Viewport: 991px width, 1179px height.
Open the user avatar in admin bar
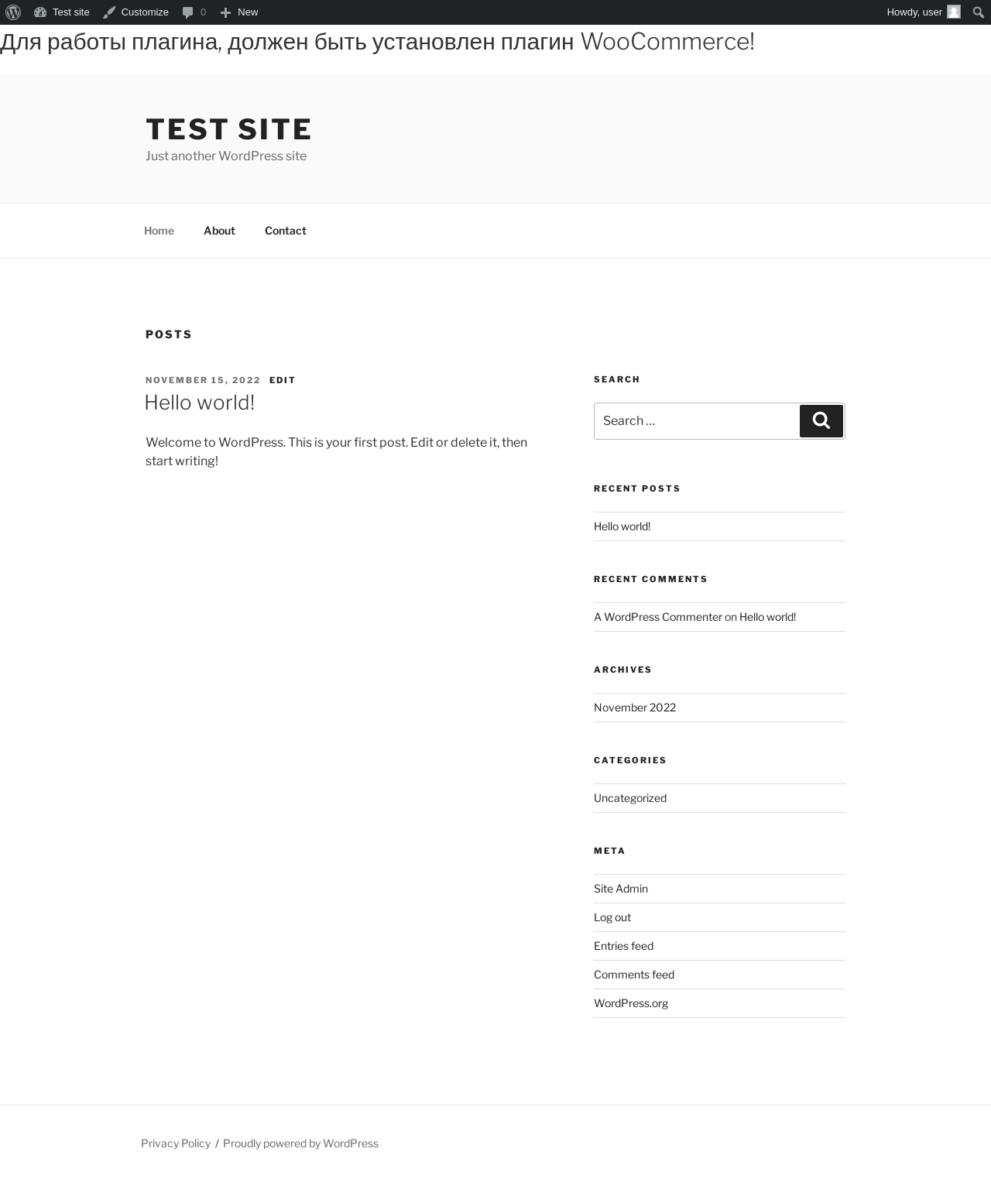point(954,12)
